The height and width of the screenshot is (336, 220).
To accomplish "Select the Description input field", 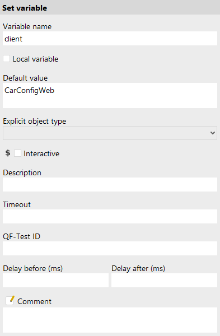I will pyautogui.click(x=110, y=184).
